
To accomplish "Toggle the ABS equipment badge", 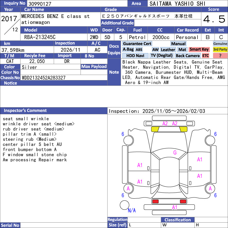I will pyautogui.click(x=139, y=50).
